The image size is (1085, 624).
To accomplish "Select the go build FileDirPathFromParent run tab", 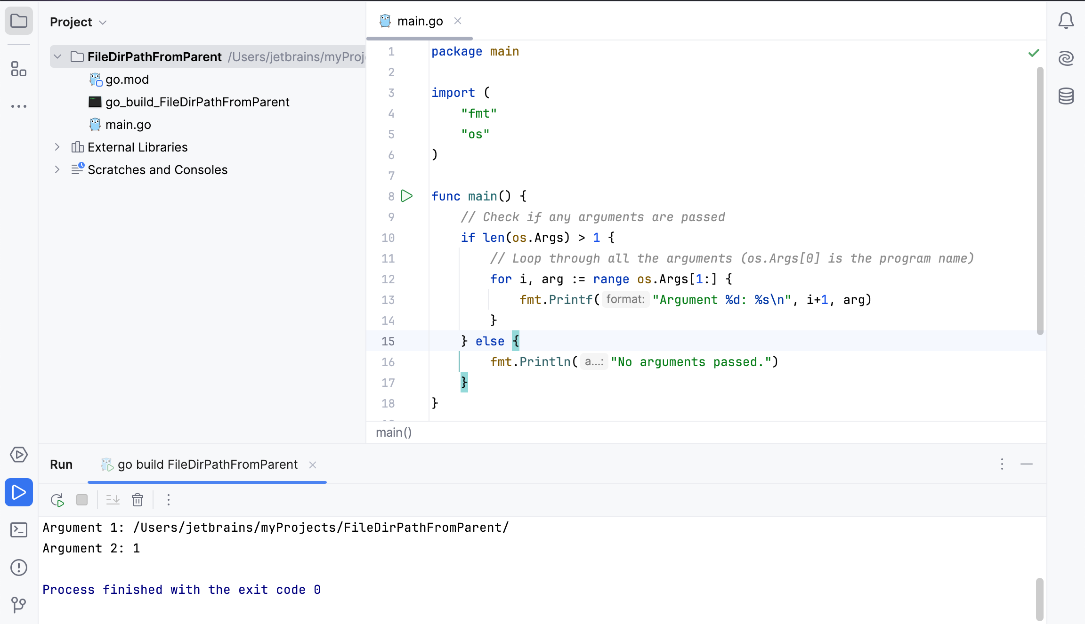I will click(x=207, y=464).
